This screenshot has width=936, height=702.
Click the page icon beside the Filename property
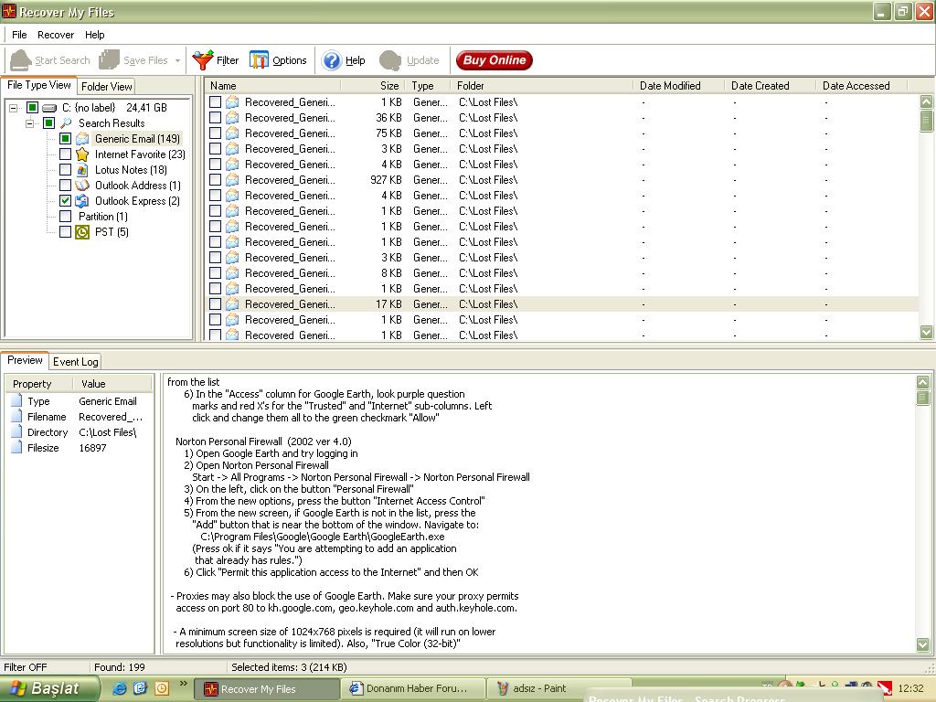click(x=16, y=416)
